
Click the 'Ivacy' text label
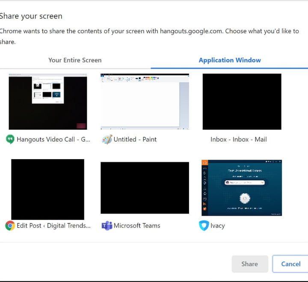[x=218, y=226]
